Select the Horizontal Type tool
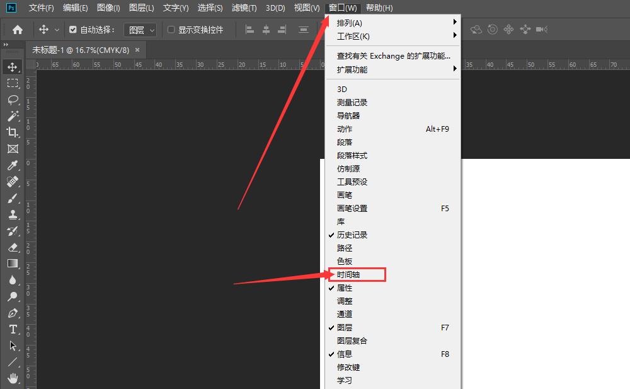The height and width of the screenshot is (389, 630). tap(13, 329)
